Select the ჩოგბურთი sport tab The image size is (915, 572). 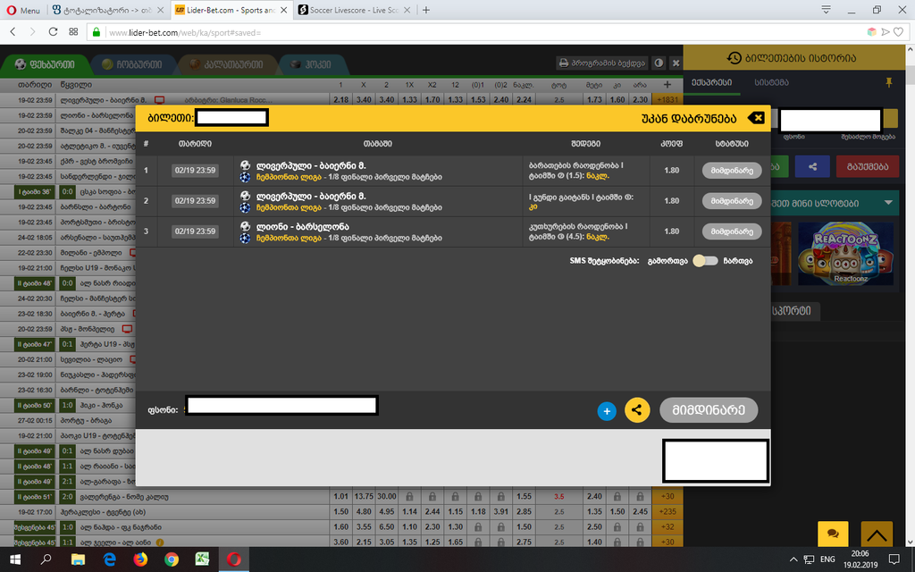(x=132, y=64)
